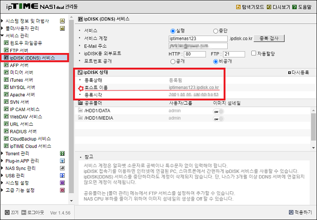Open URL 서비스 link
Viewport: 317px width, 220px height.
point(21,124)
